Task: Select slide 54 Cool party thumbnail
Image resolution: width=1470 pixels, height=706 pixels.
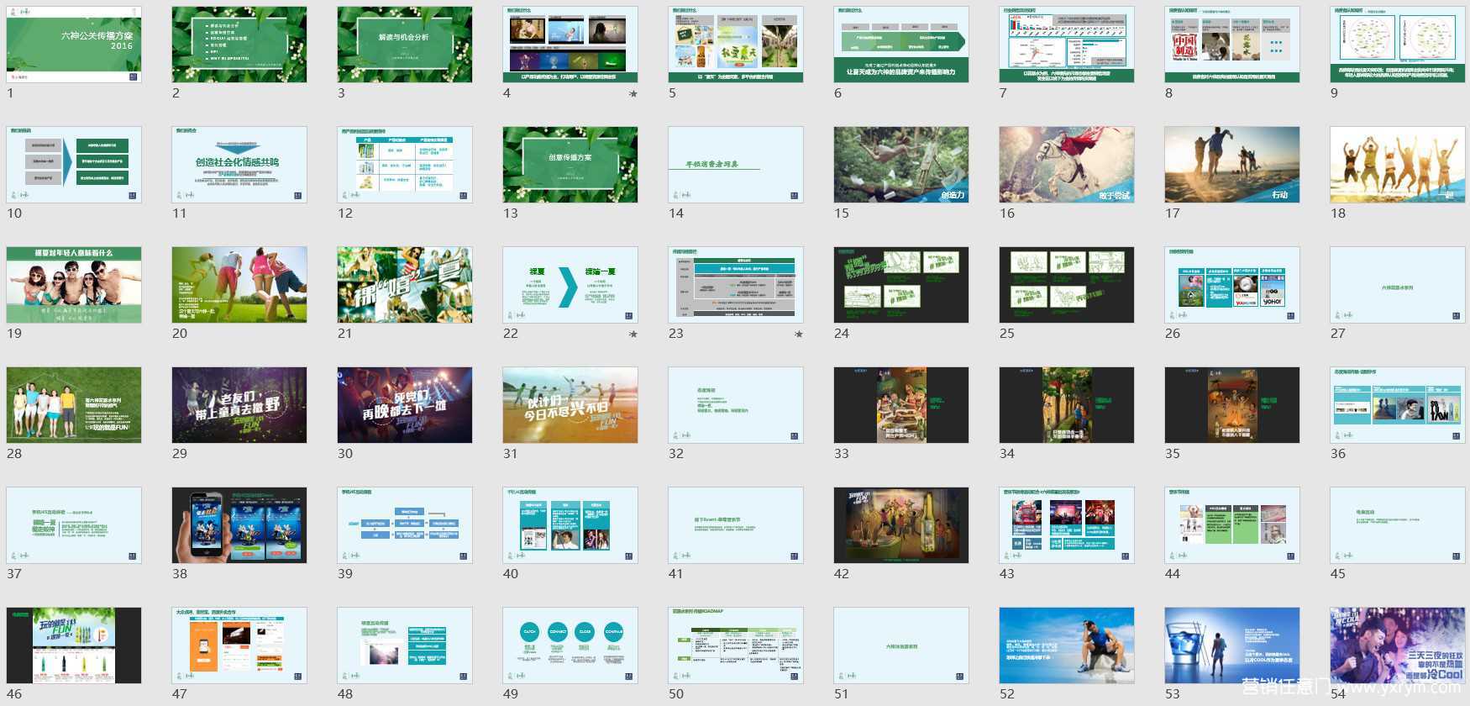Action: pyautogui.click(x=1398, y=645)
